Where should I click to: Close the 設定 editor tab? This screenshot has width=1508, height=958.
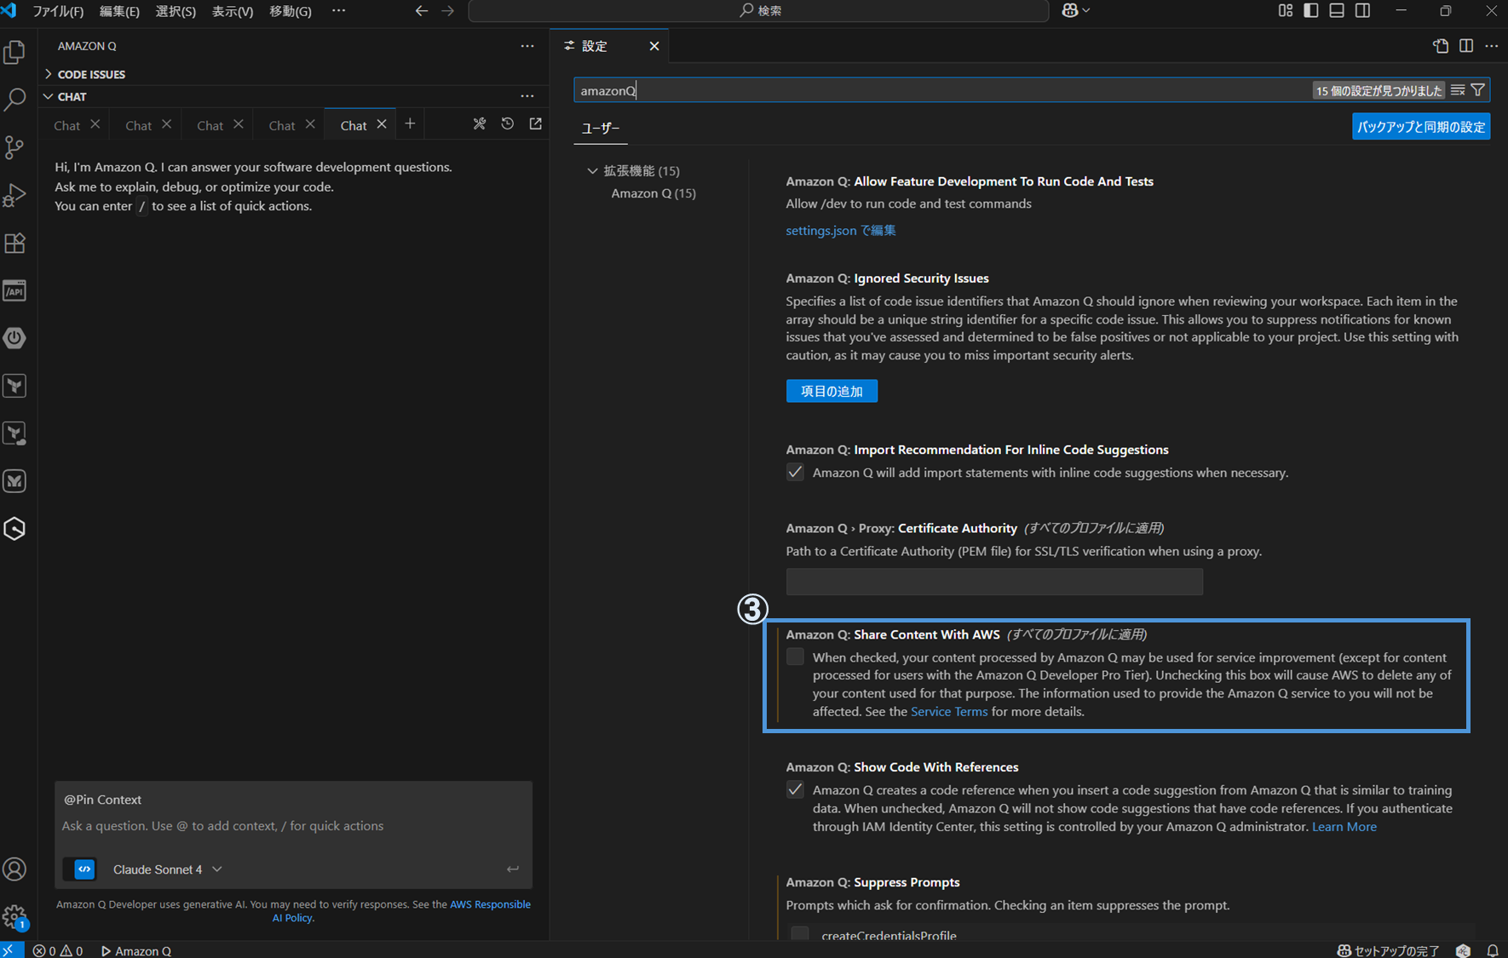point(654,46)
